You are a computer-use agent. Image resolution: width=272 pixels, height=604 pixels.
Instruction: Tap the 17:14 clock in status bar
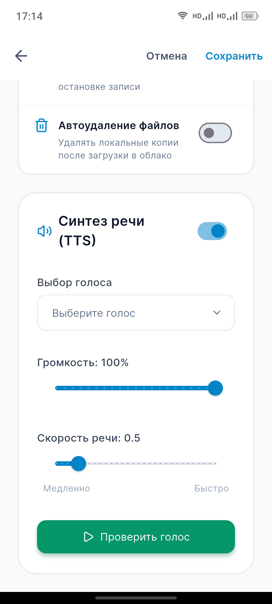pyautogui.click(x=29, y=16)
